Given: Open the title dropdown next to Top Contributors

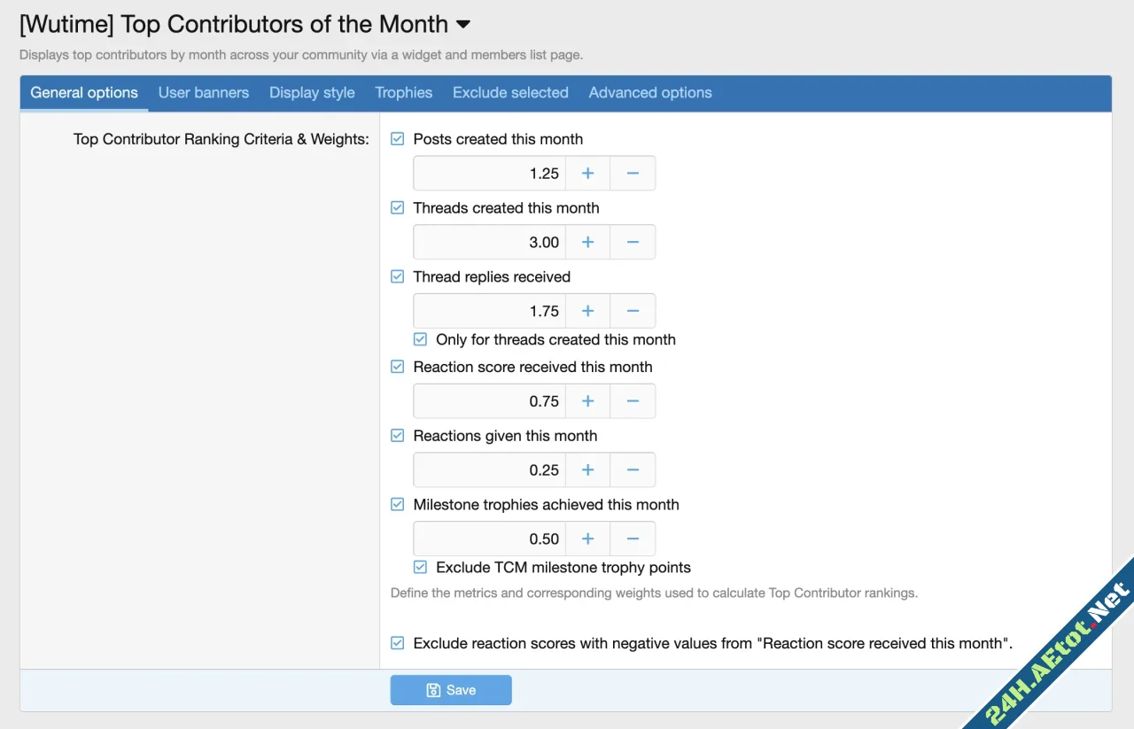Looking at the screenshot, I should click(x=463, y=24).
